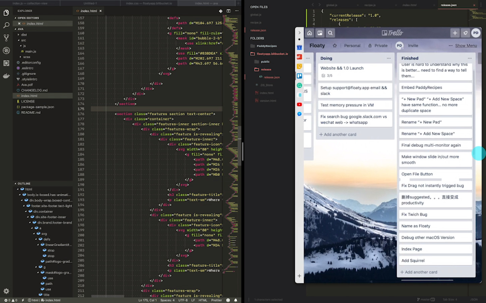486x303 pixels.
Task: Open CHANGELOG.md in explorer
Action: [x=34, y=90]
